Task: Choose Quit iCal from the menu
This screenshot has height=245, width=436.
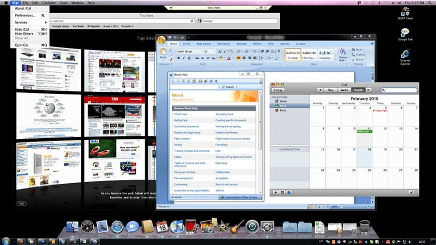Action: click(x=30, y=45)
